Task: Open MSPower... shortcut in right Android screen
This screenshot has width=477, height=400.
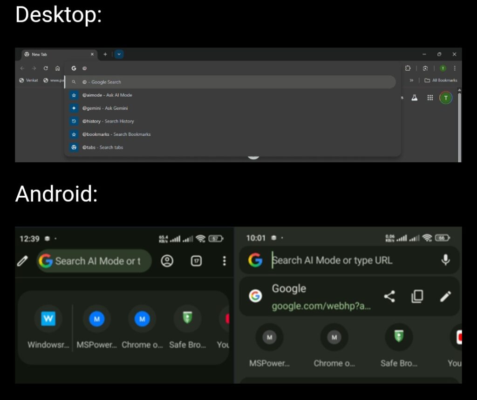Action: 270,346
